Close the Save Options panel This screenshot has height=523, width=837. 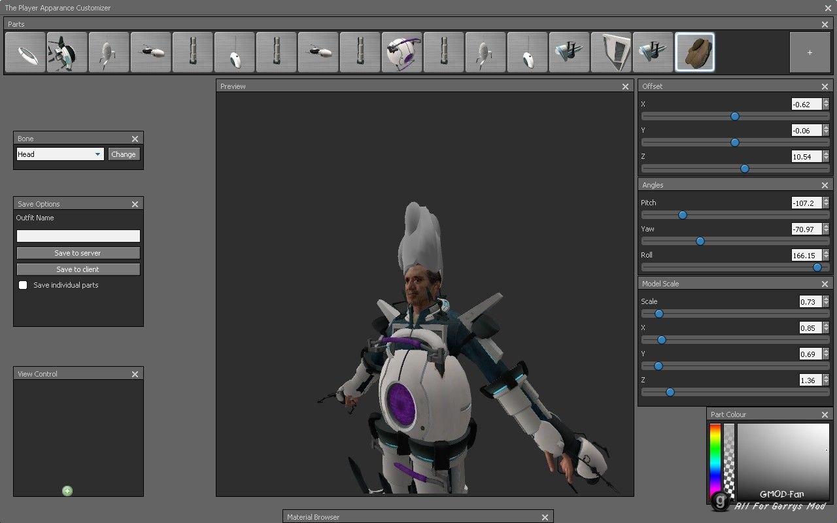tap(135, 204)
